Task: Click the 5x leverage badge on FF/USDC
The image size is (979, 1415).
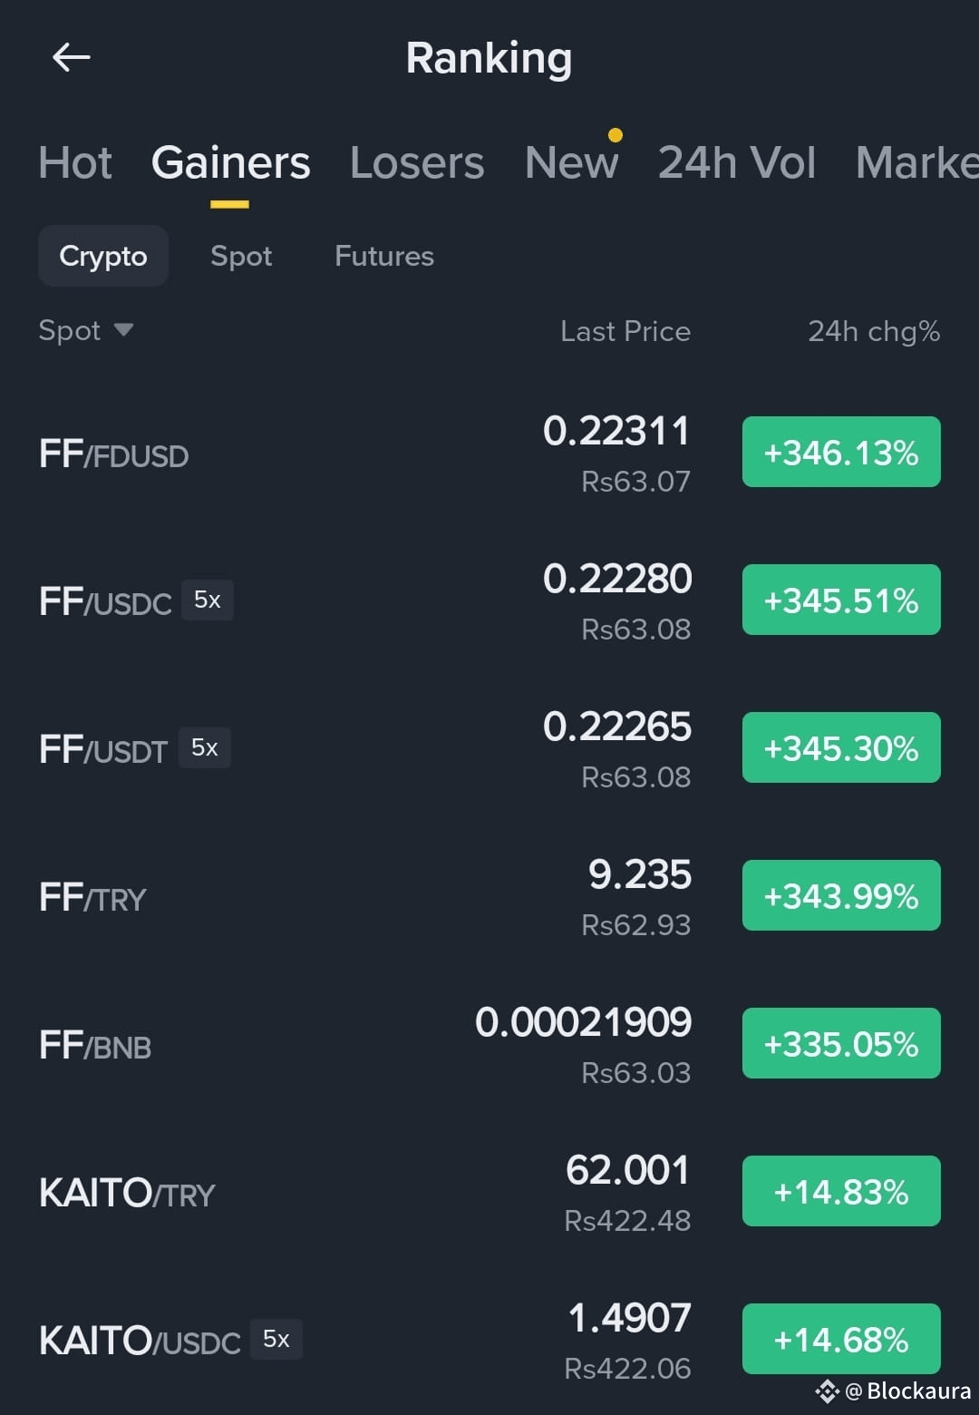Action: point(208,600)
